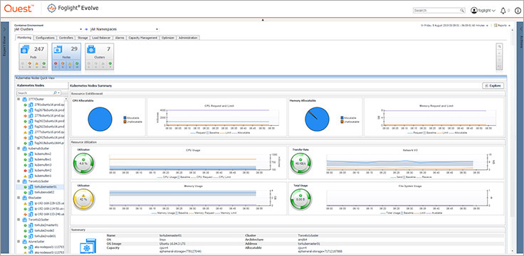The height and width of the screenshot is (256, 524).
Task: Click the Memory Allocatable pie chart
Action: click(x=317, y=119)
